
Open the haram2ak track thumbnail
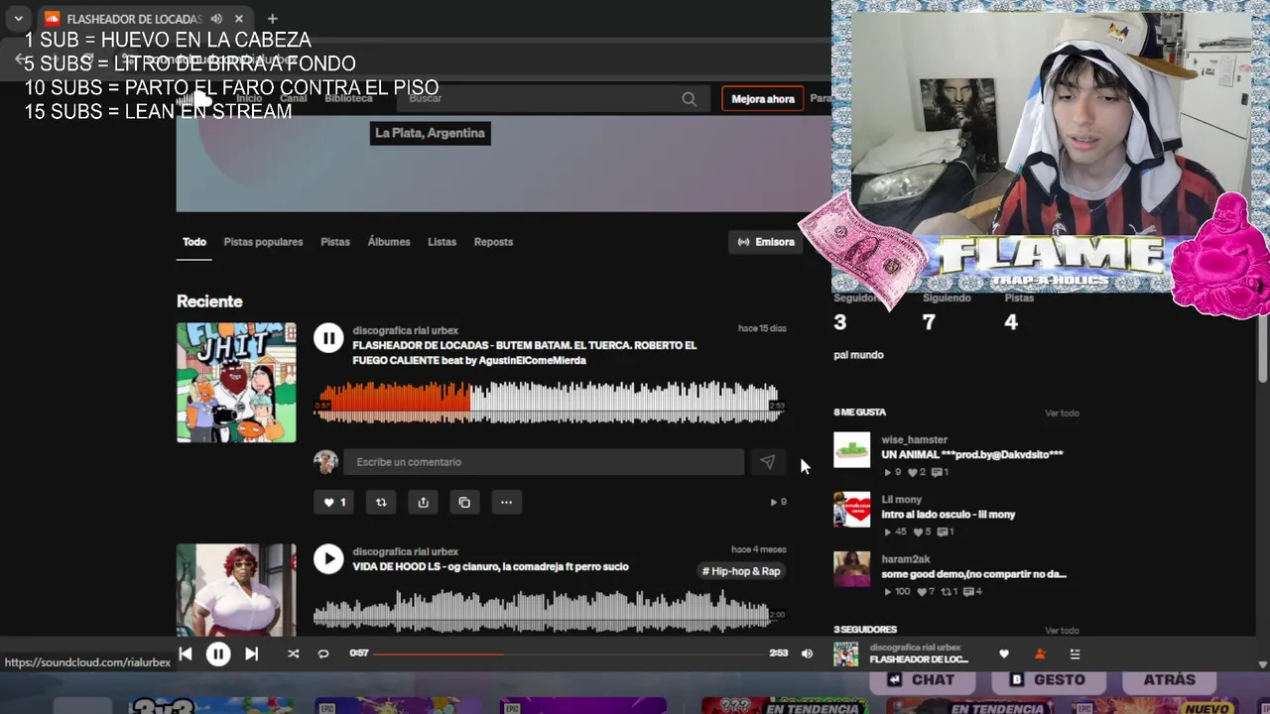851,569
